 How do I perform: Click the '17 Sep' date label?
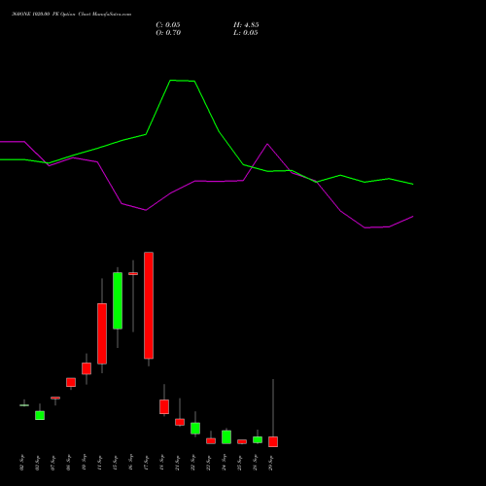tap(147, 463)
